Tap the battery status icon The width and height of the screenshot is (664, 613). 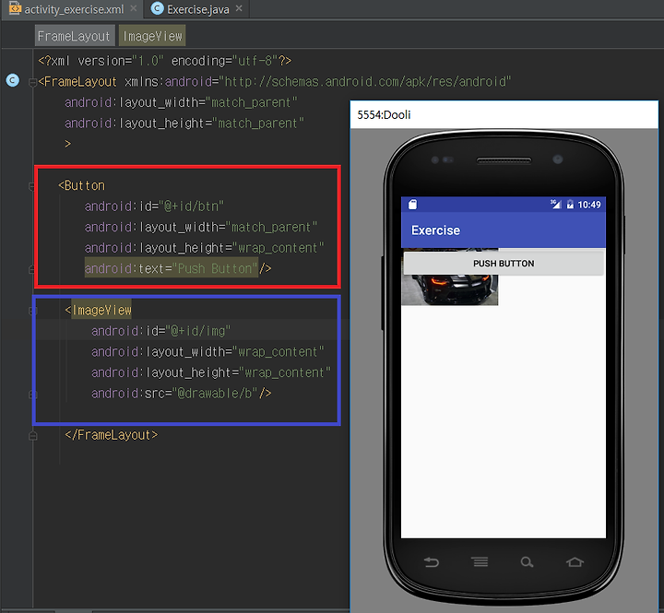tap(570, 205)
